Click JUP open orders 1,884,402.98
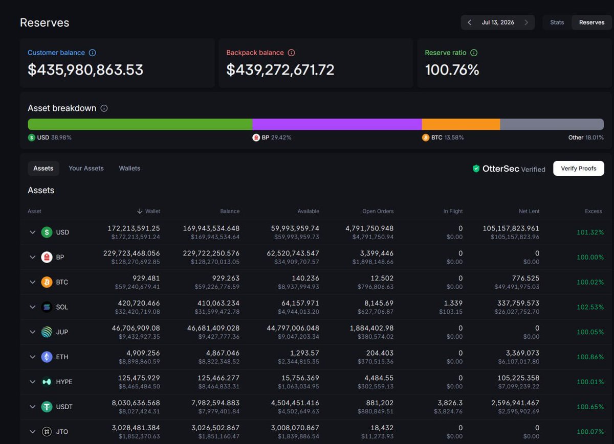This screenshot has height=444, width=614. (372, 328)
